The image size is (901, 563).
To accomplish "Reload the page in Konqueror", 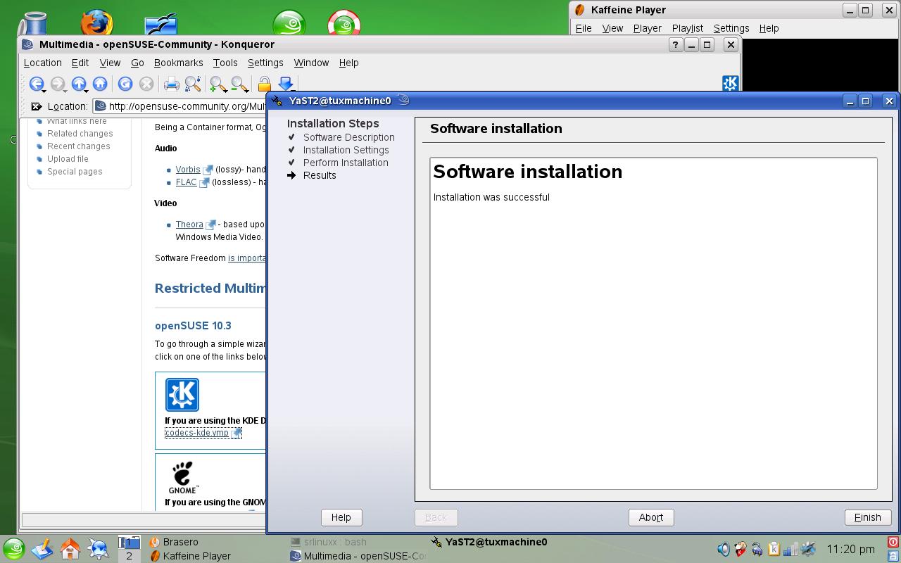I will pyautogui.click(x=125, y=84).
